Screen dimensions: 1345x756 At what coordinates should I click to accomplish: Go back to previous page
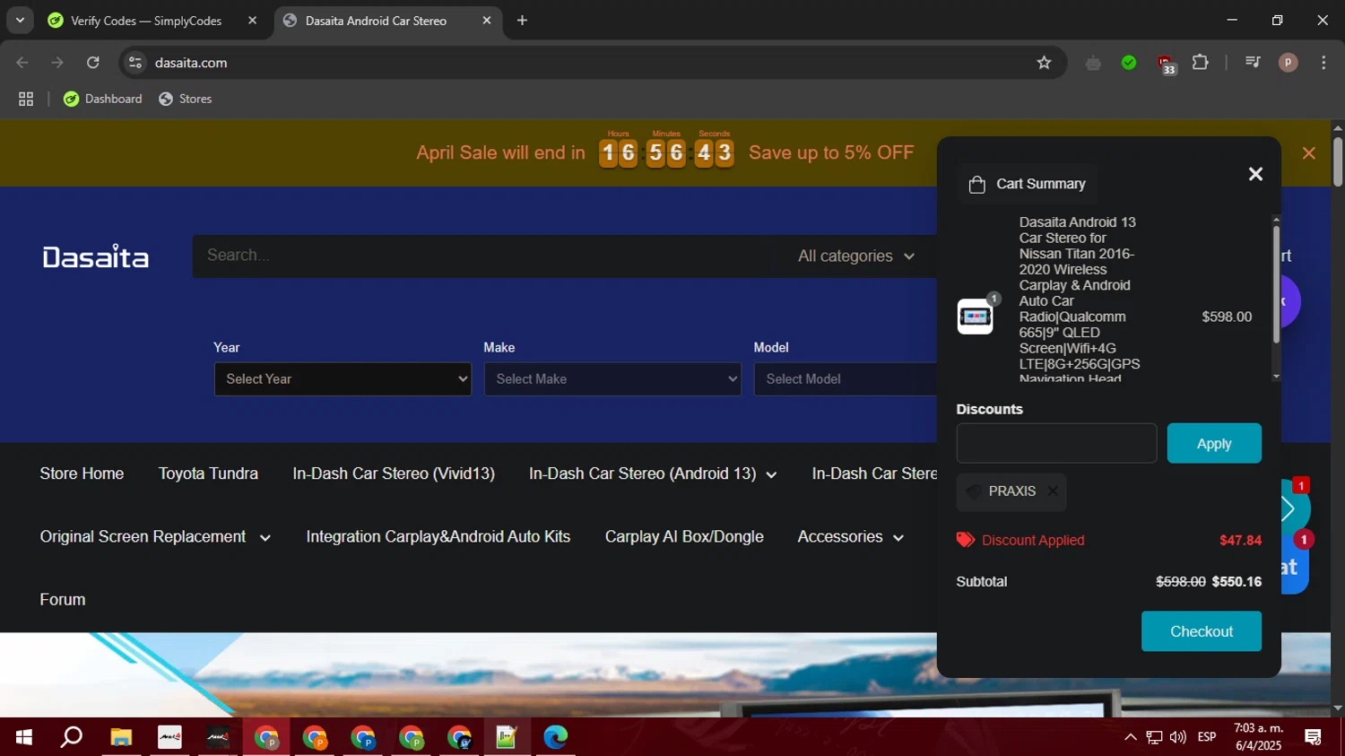22,63
